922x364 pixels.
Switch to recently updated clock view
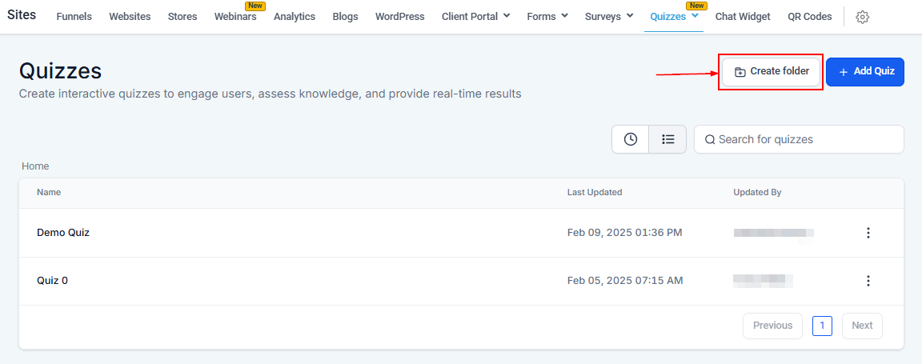[x=631, y=139]
